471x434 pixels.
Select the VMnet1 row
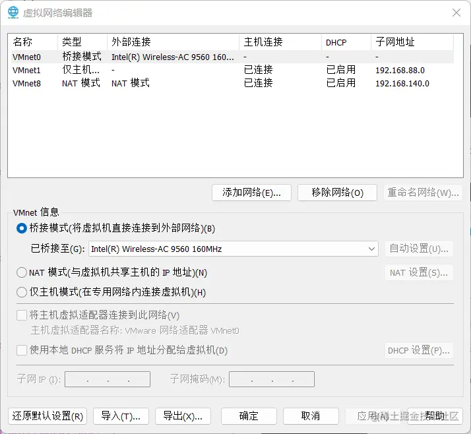point(232,70)
